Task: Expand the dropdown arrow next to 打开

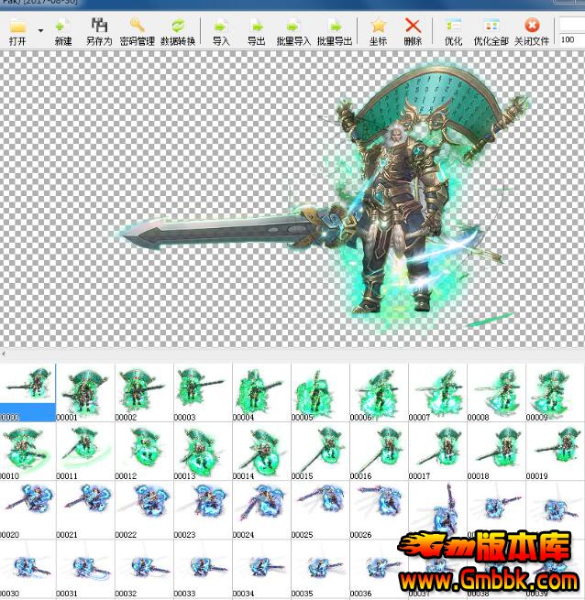Action: click(x=40, y=30)
